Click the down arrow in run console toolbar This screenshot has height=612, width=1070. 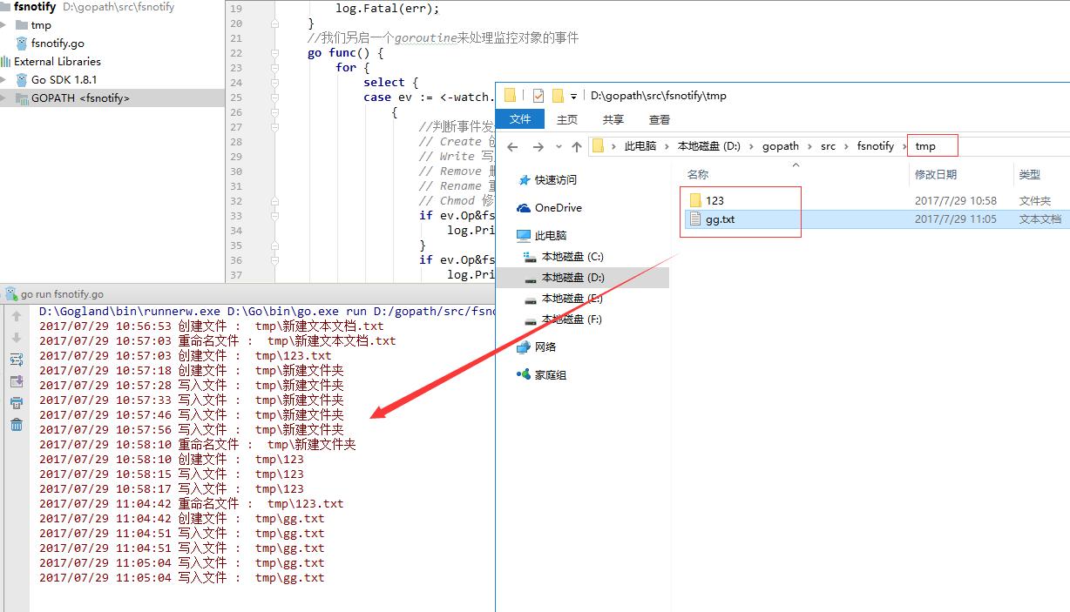17,336
